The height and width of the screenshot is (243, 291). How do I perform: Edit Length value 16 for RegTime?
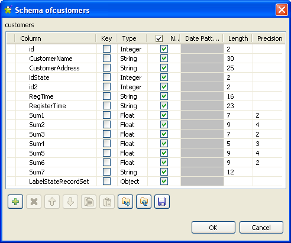click(238, 96)
